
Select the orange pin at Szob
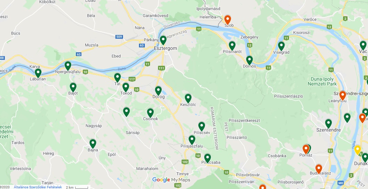coord(227,20)
